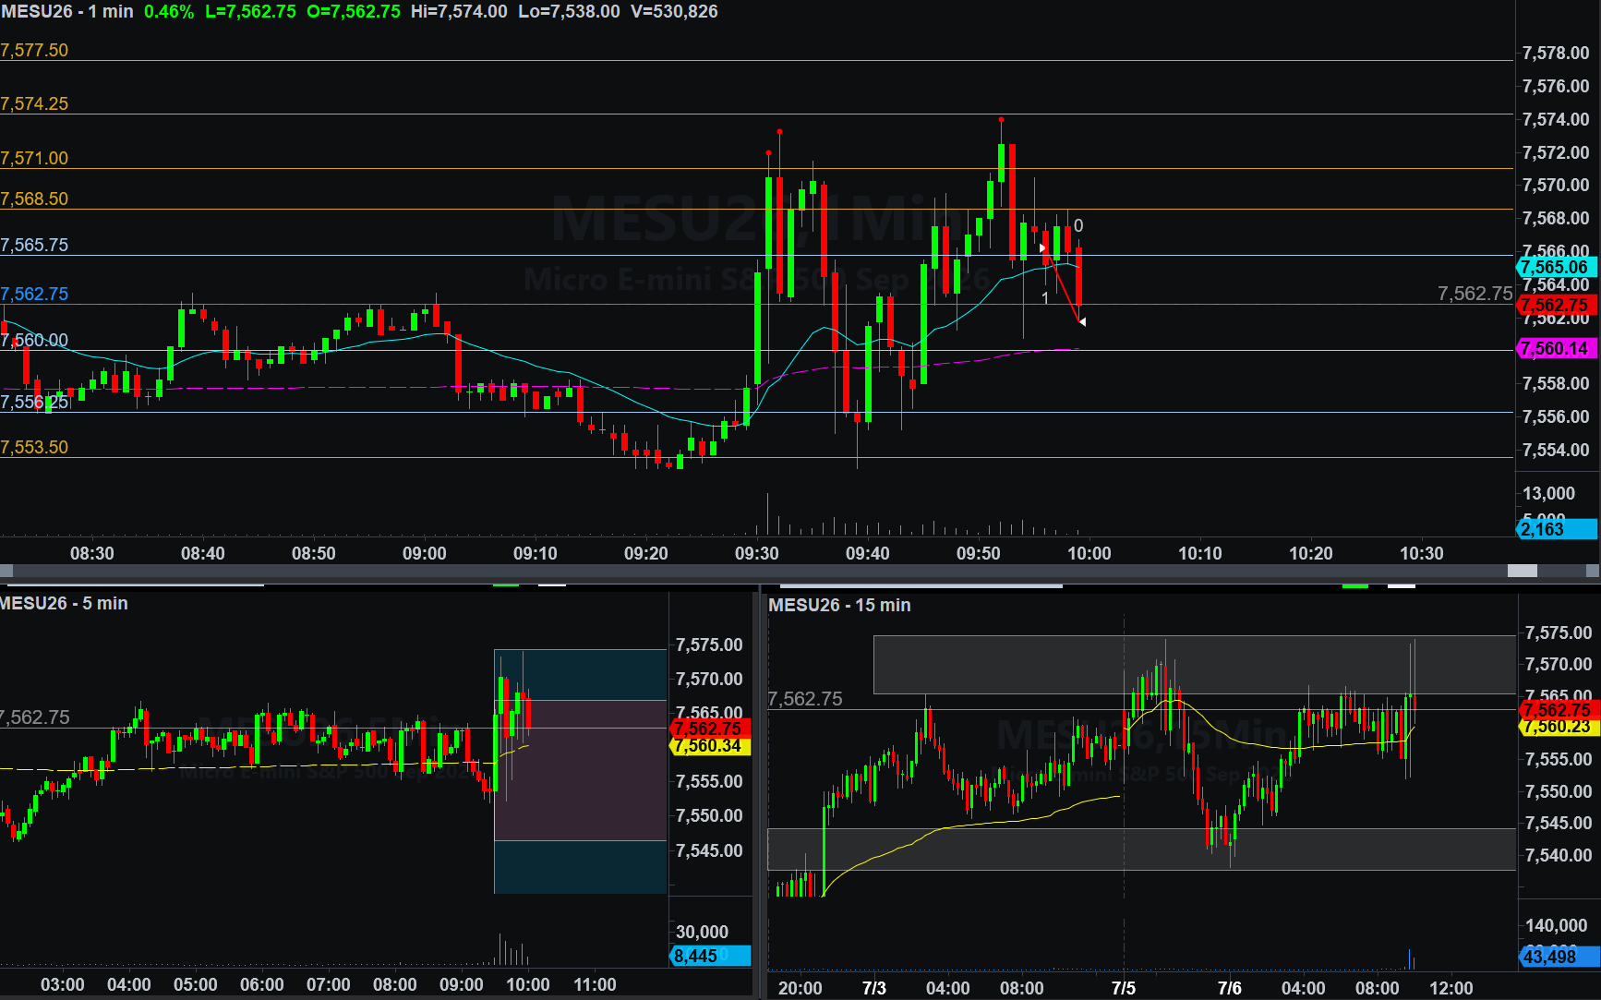The image size is (1601, 1000).
Task: Click the 20:00 time label on 15 min chart
Action: coord(800,989)
